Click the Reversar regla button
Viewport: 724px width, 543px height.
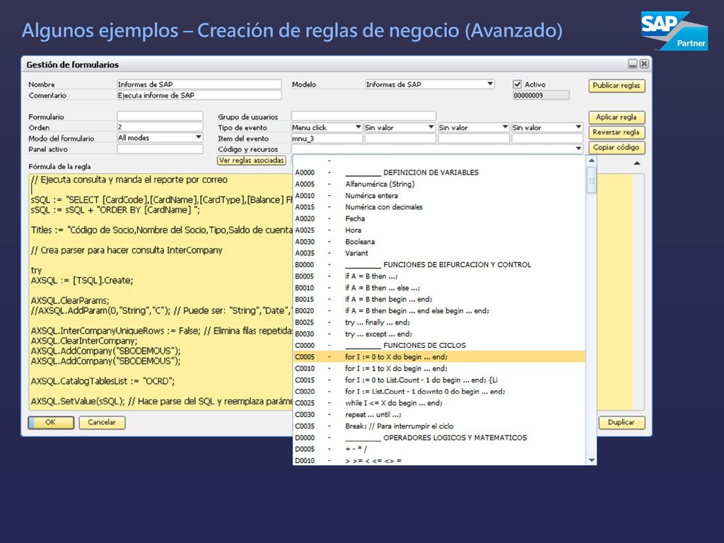tap(617, 132)
